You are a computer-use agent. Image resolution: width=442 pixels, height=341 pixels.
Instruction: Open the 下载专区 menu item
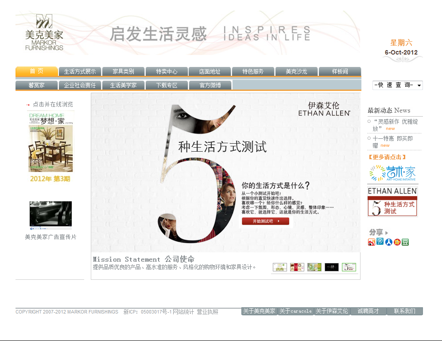pos(167,85)
